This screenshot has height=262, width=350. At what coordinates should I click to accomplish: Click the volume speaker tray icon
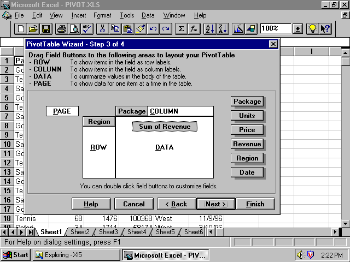[300, 255]
